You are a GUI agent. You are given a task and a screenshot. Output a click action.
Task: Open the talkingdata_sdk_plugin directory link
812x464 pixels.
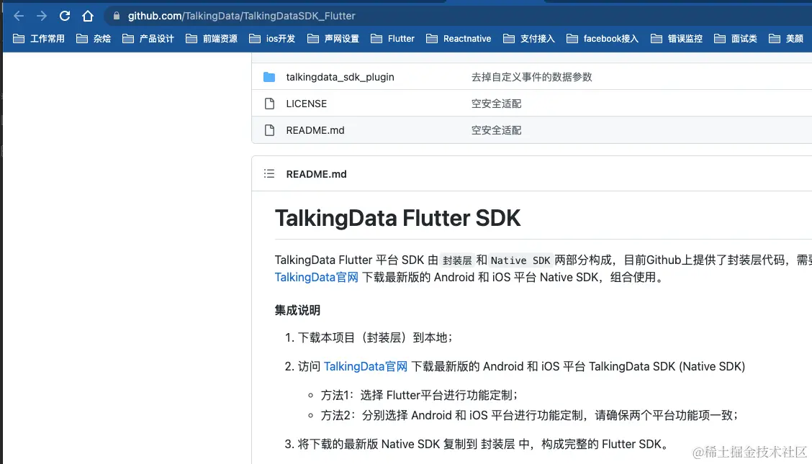pyautogui.click(x=340, y=77)
